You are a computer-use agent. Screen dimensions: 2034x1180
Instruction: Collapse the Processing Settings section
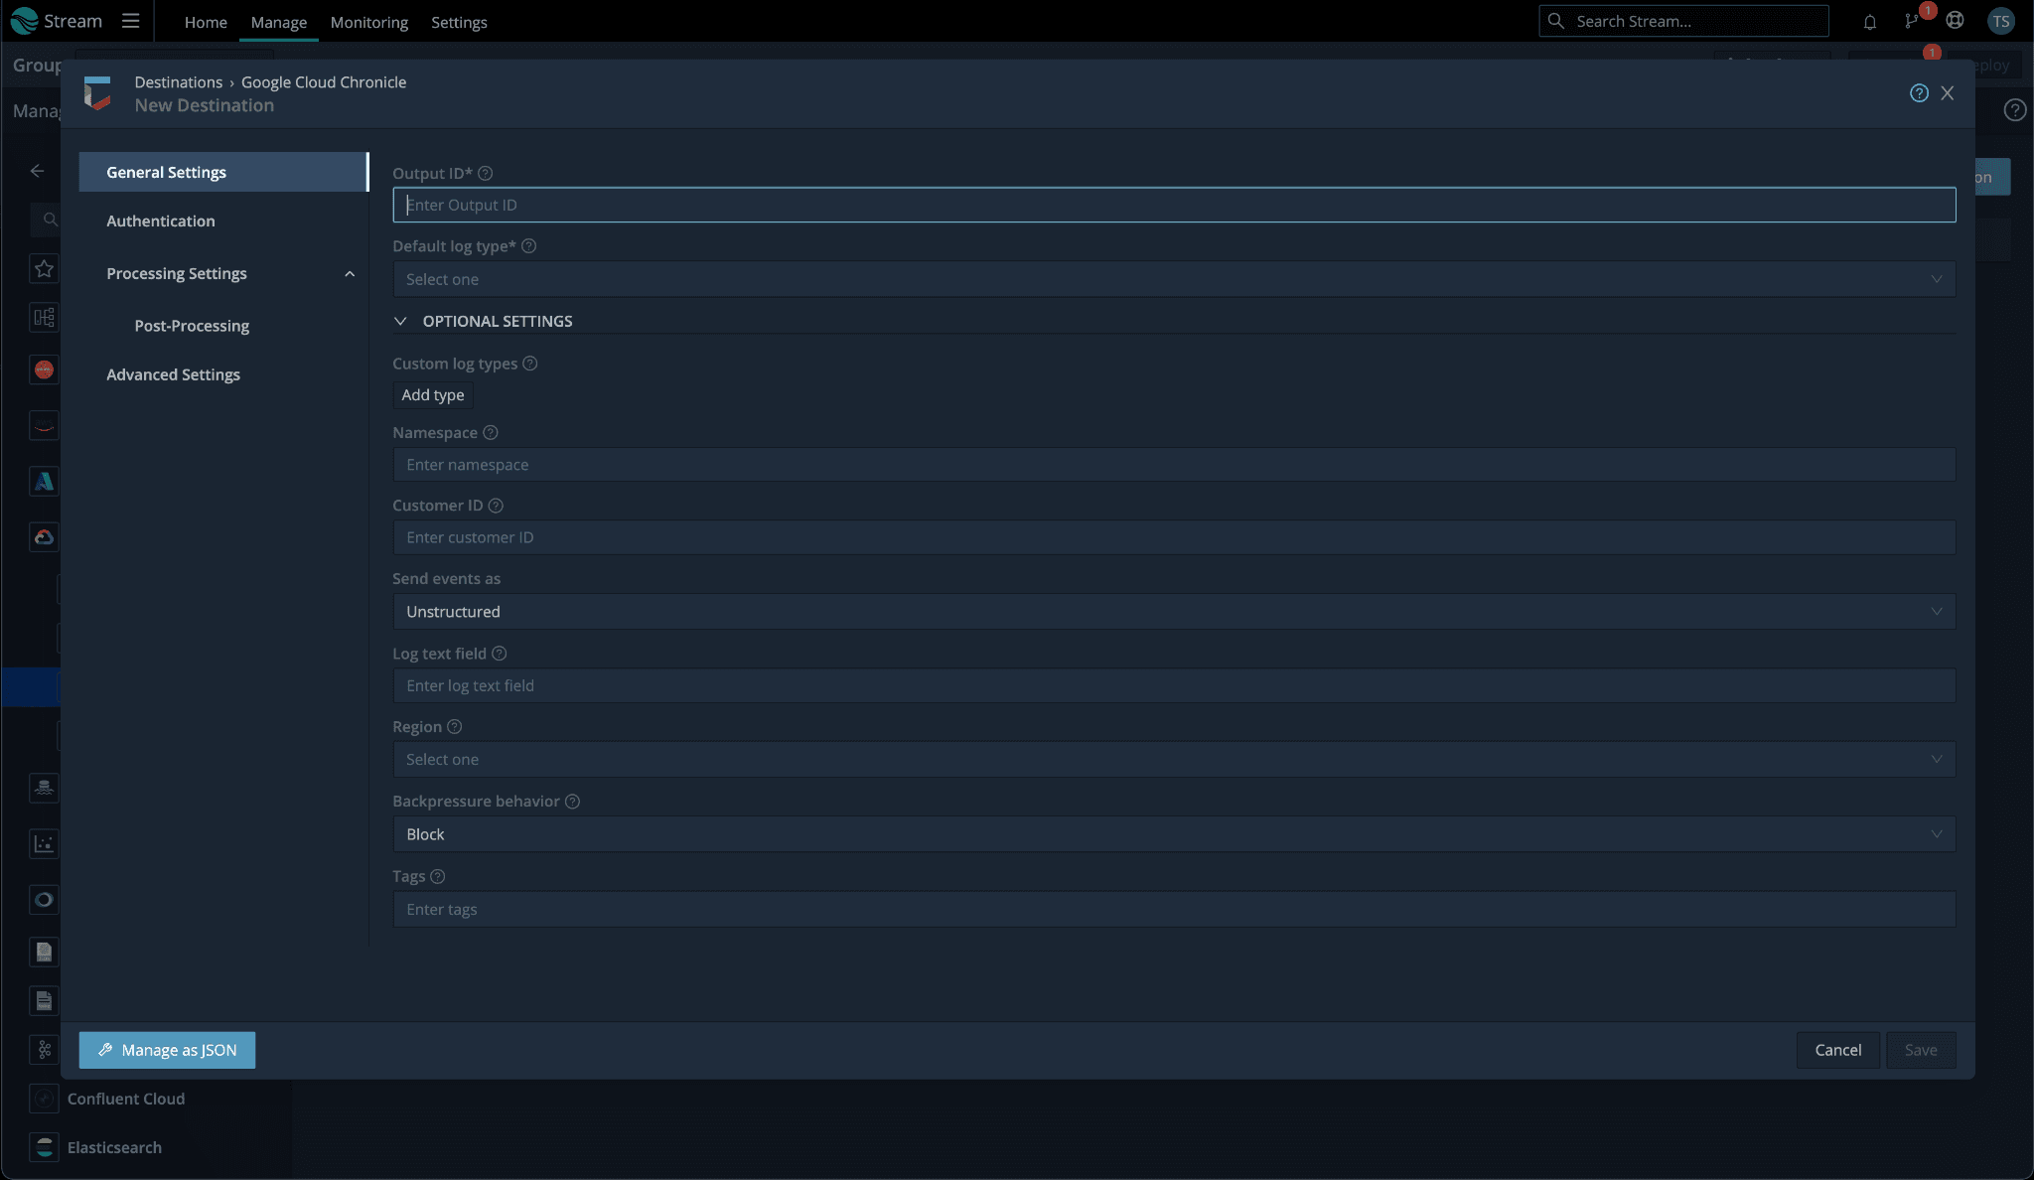[x=350, y=274]
